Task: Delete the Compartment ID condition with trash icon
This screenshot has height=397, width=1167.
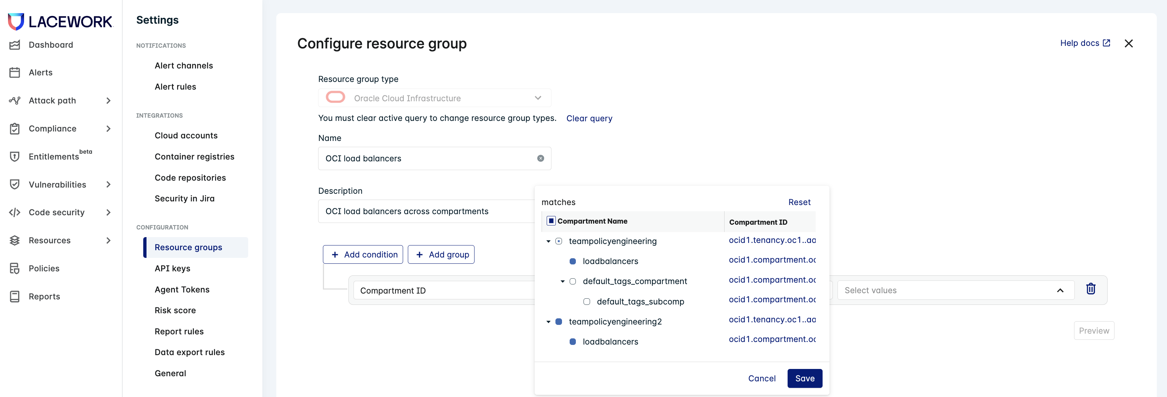Action: click(1090, 289)
